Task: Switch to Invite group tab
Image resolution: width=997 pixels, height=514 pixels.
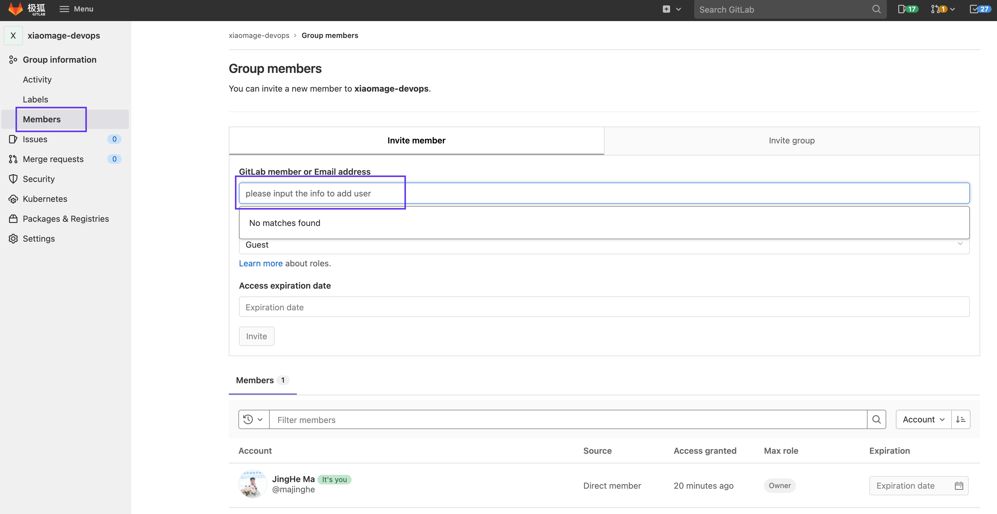Action: [791, 141]
